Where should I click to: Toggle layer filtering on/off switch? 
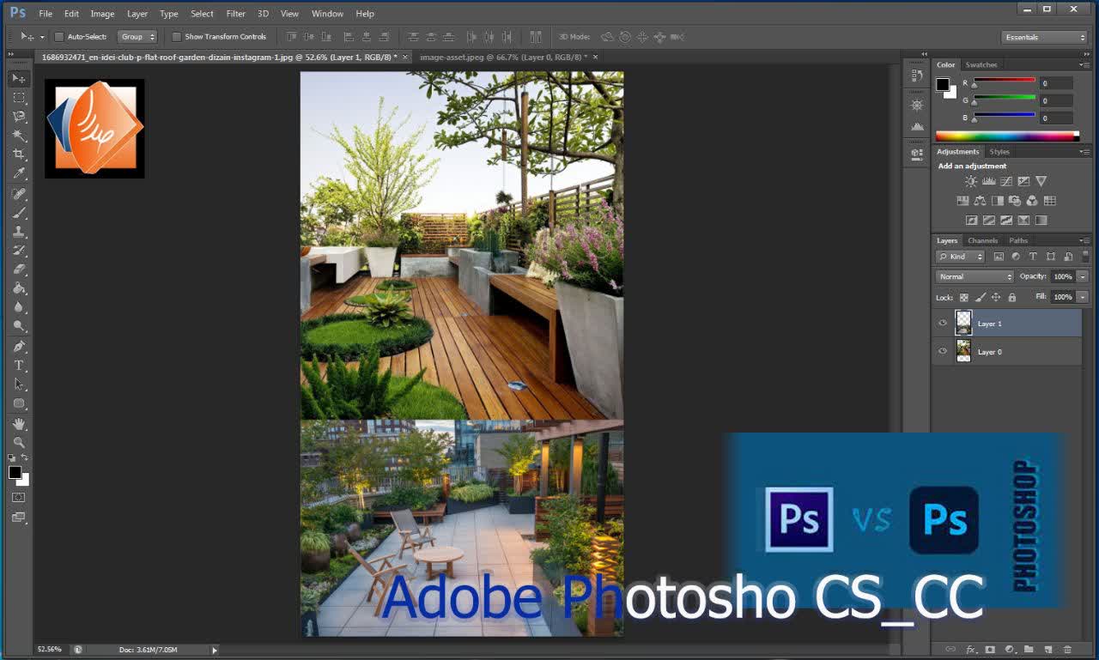pos(1086,257)
